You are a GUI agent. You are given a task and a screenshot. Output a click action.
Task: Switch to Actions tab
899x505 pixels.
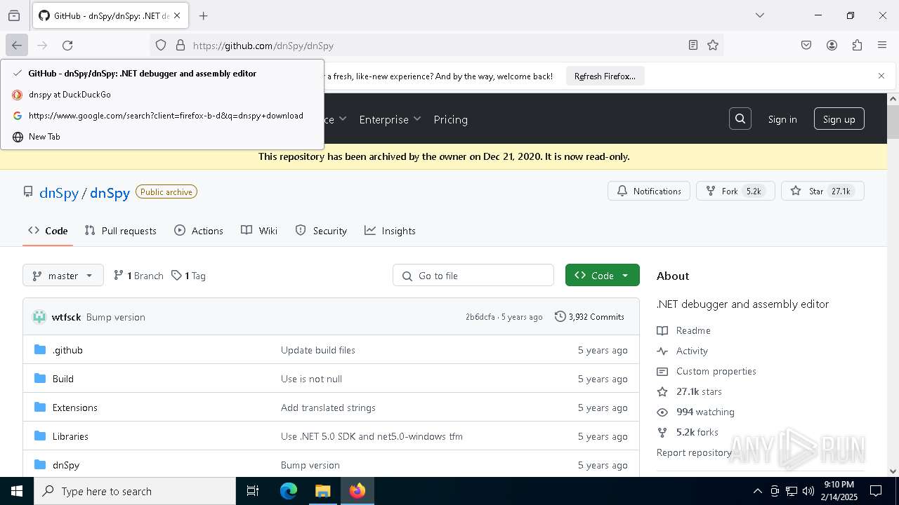[199, 231]
